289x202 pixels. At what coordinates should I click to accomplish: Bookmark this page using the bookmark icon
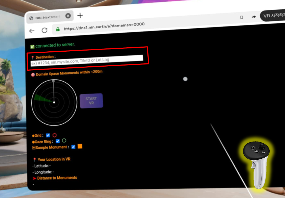242,17
